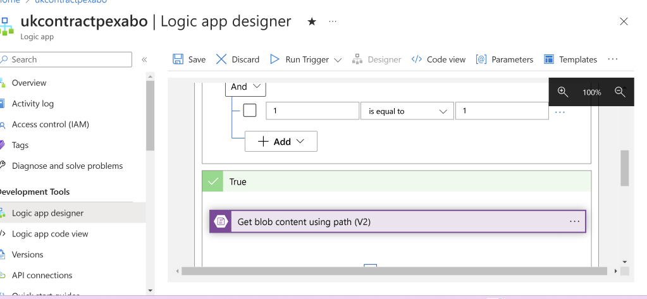
Task: Click the Save disk icon
Action: point(178,59)
